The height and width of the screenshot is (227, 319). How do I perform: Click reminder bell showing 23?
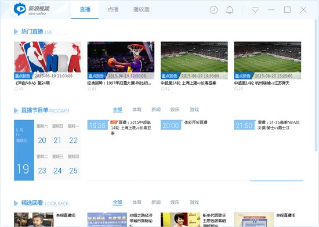tap(236, 89)
